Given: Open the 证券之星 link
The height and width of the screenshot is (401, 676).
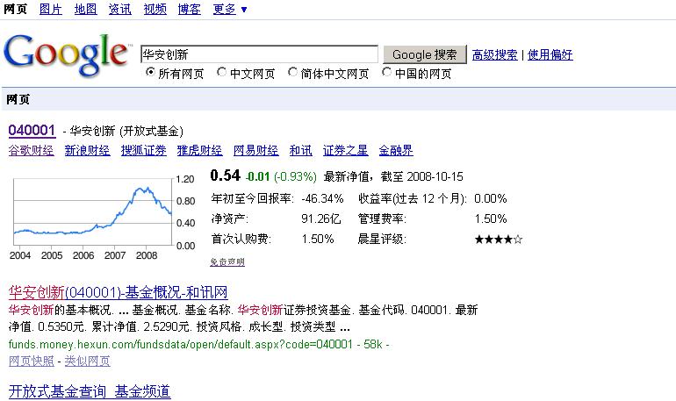Looking at the screenshot, I should [x=345, y=150].
